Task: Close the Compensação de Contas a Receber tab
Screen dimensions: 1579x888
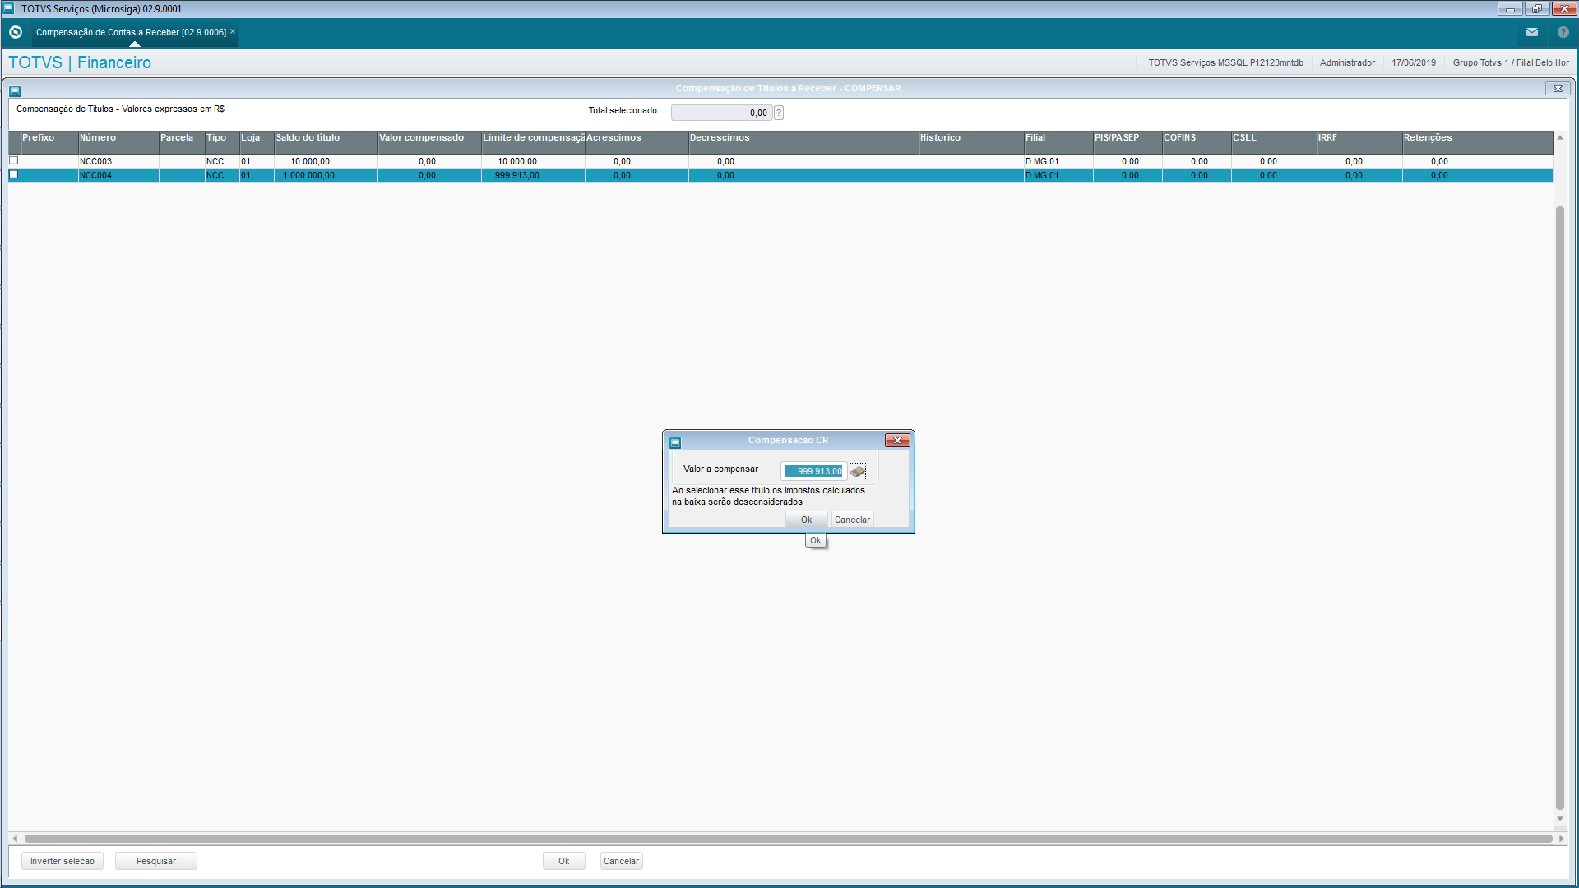Action: pos(233,32)
